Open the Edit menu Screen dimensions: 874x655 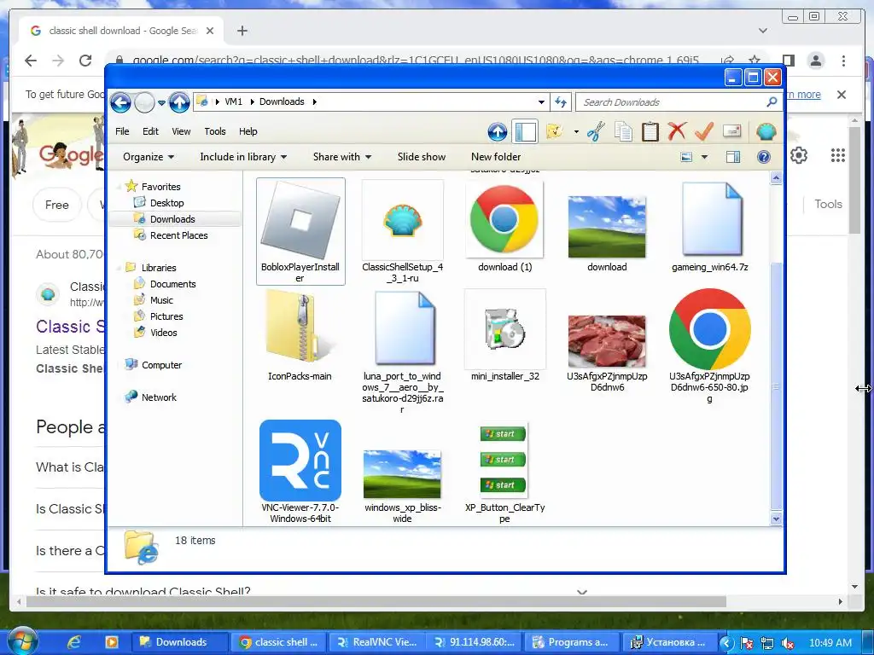pos(150,131)
